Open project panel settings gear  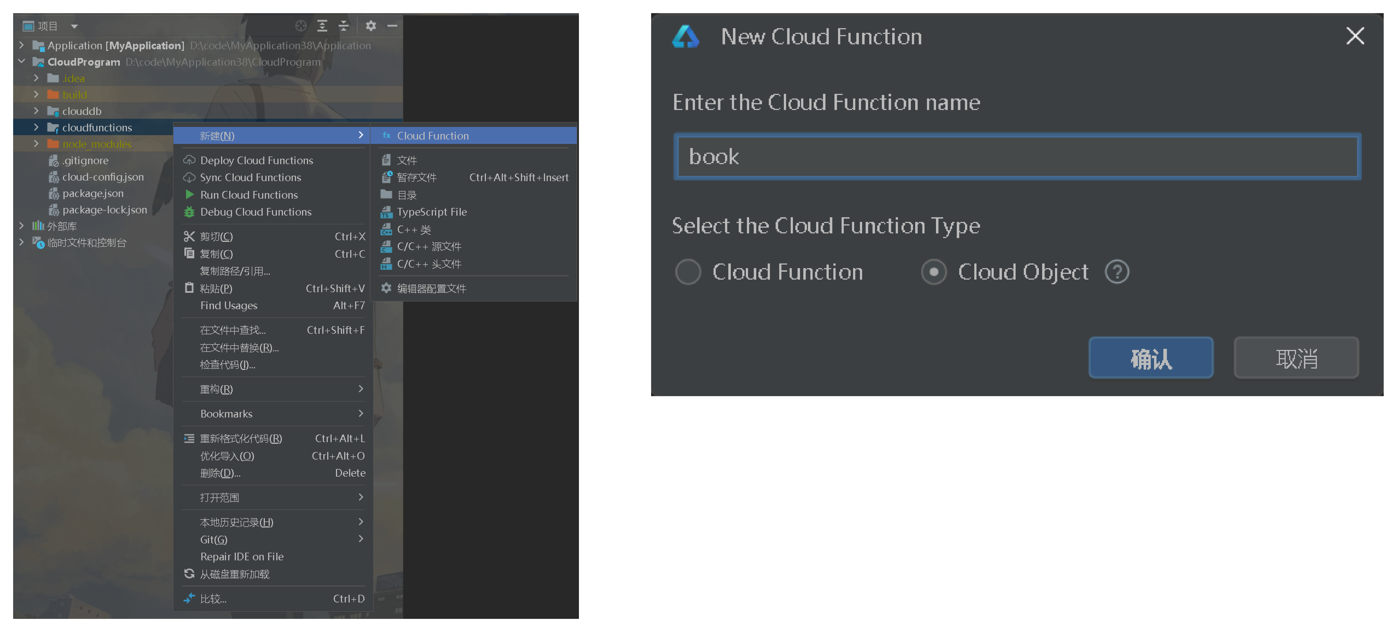371,25
